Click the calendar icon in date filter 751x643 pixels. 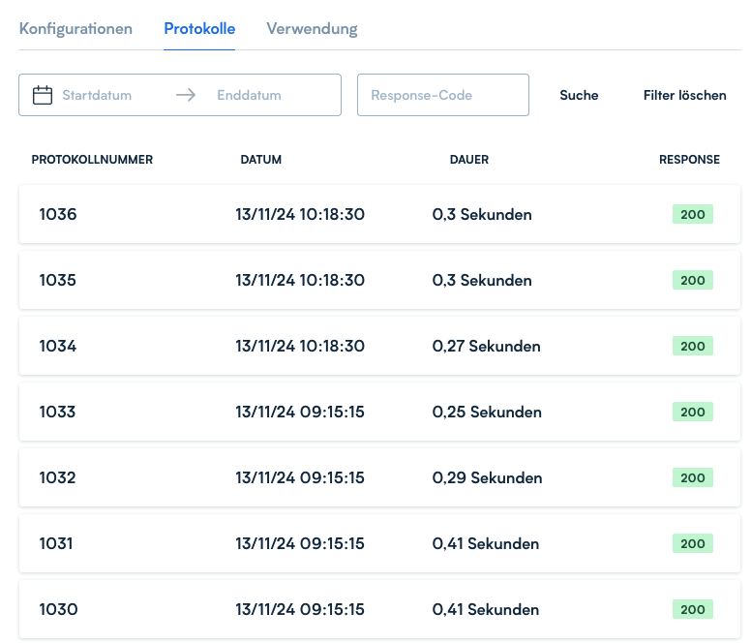pyautogui.click(x=43, y=95)
